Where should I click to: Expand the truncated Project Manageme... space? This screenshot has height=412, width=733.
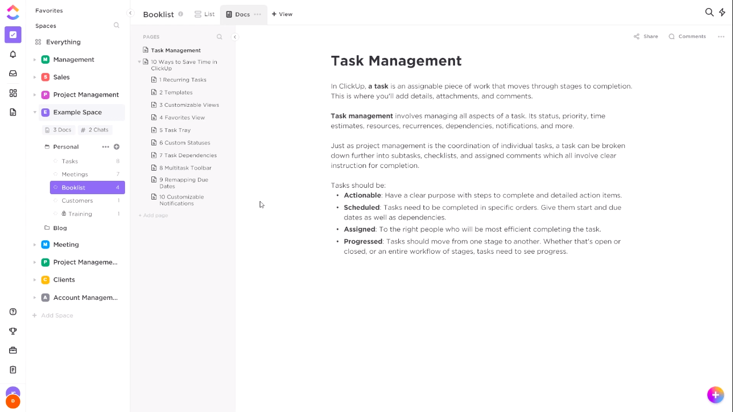point(35,262)
